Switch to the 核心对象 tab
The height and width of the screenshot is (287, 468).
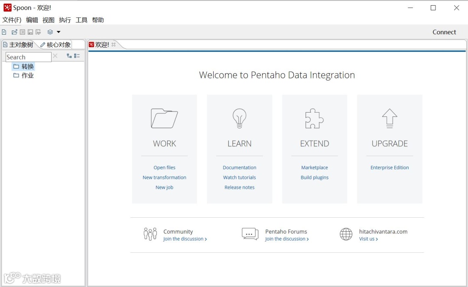pyautogui.click(x=55, y=45)
